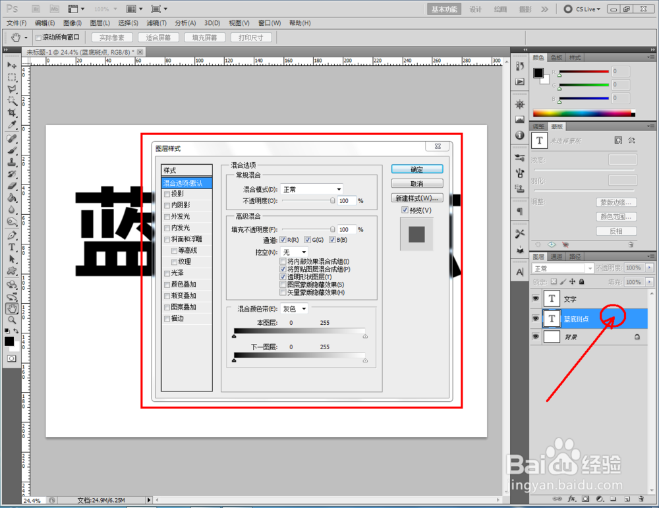
Task: Switch to the 路径 paths tab
Action: point(575,256)
